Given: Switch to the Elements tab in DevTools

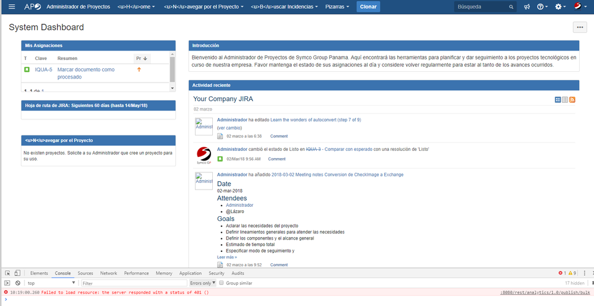Looking at the screenshot, I should coord(39,273).
